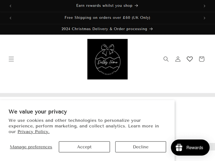Open the Privacy Policy link
Image resolution: width=215 pixels, height=161 pixels.
tap(34, 132)
